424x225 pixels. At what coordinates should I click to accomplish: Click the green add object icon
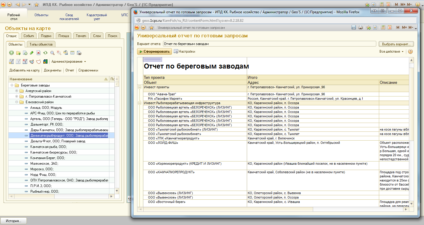[x=11, y=53]
